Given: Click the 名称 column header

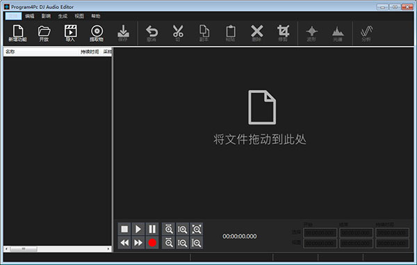Looking at the screenshot, I should coord(41,52).
